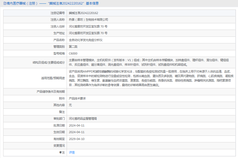Click the 结构及组成/主要组成成分 label
238x158 pixels.
(x=49, y=62)
